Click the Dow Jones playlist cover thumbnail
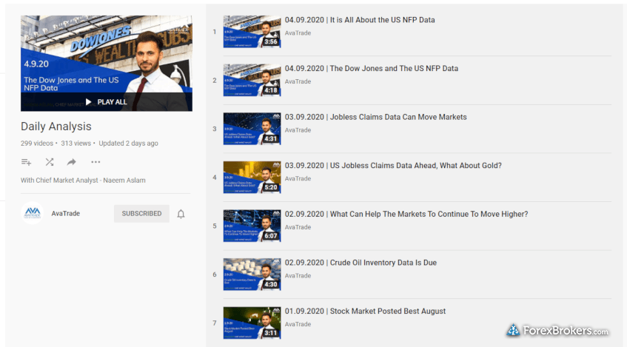 point(107,63)
